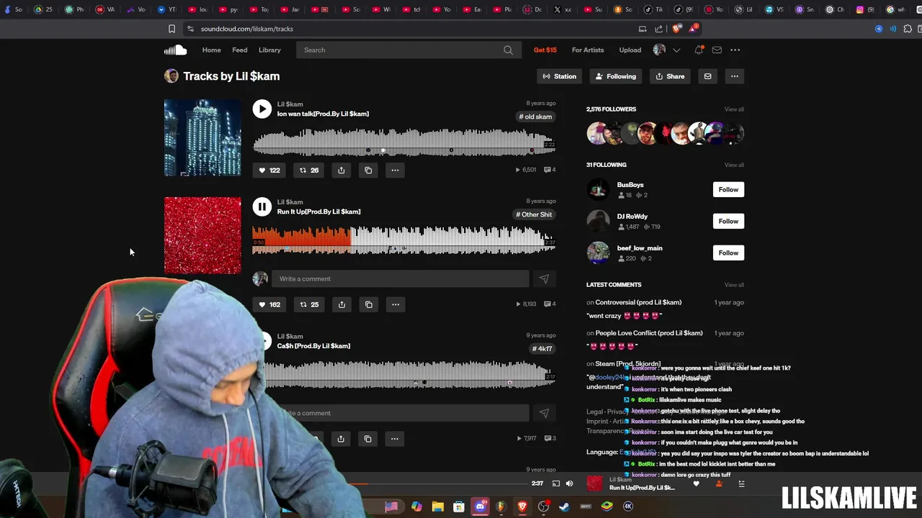
Task: View all latest comments link
Action: (x=734, y=285)
